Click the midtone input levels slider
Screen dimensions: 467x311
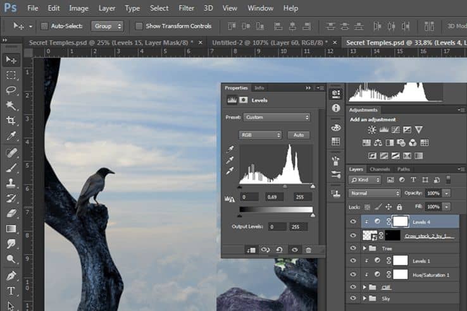pyautogui.click(x=285, y=186)
